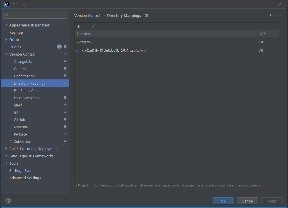Click the VCS column header
288x208 pixels.
[x=268, y=34]
